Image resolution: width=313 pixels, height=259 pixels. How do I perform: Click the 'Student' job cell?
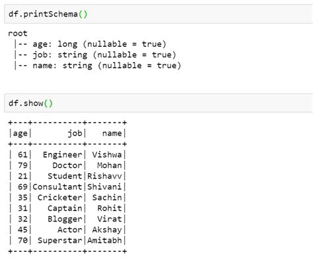pyautogui.click(x=65, y=176)
